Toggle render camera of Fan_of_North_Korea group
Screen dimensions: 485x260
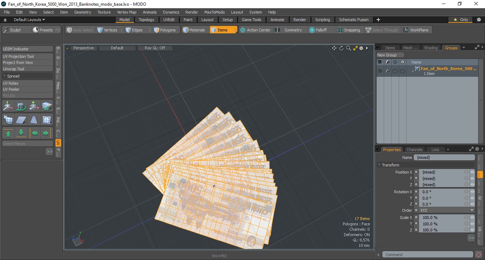tap(387, 71)
